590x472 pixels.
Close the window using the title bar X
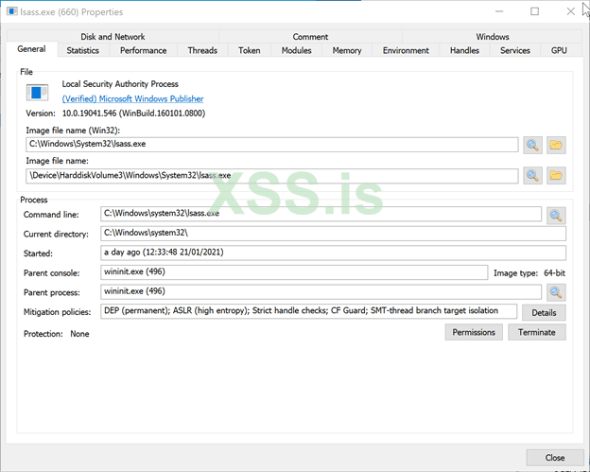(571, 11)
